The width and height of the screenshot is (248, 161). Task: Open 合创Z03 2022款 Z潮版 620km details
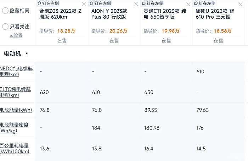(x=60, y=14)
